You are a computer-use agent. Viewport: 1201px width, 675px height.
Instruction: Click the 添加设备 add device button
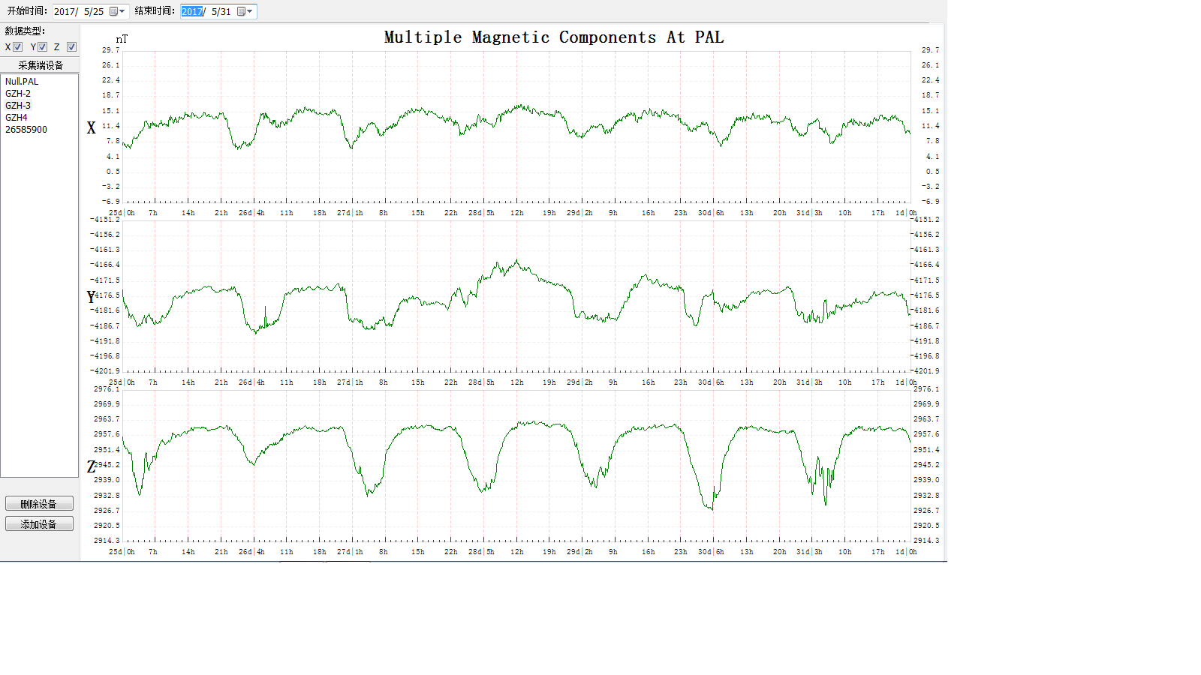pos(39,524)
